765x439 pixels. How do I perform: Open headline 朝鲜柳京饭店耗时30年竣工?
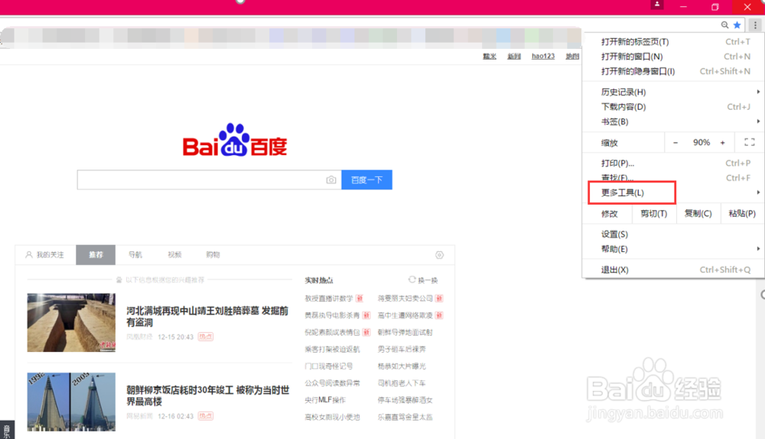[208, 395]
